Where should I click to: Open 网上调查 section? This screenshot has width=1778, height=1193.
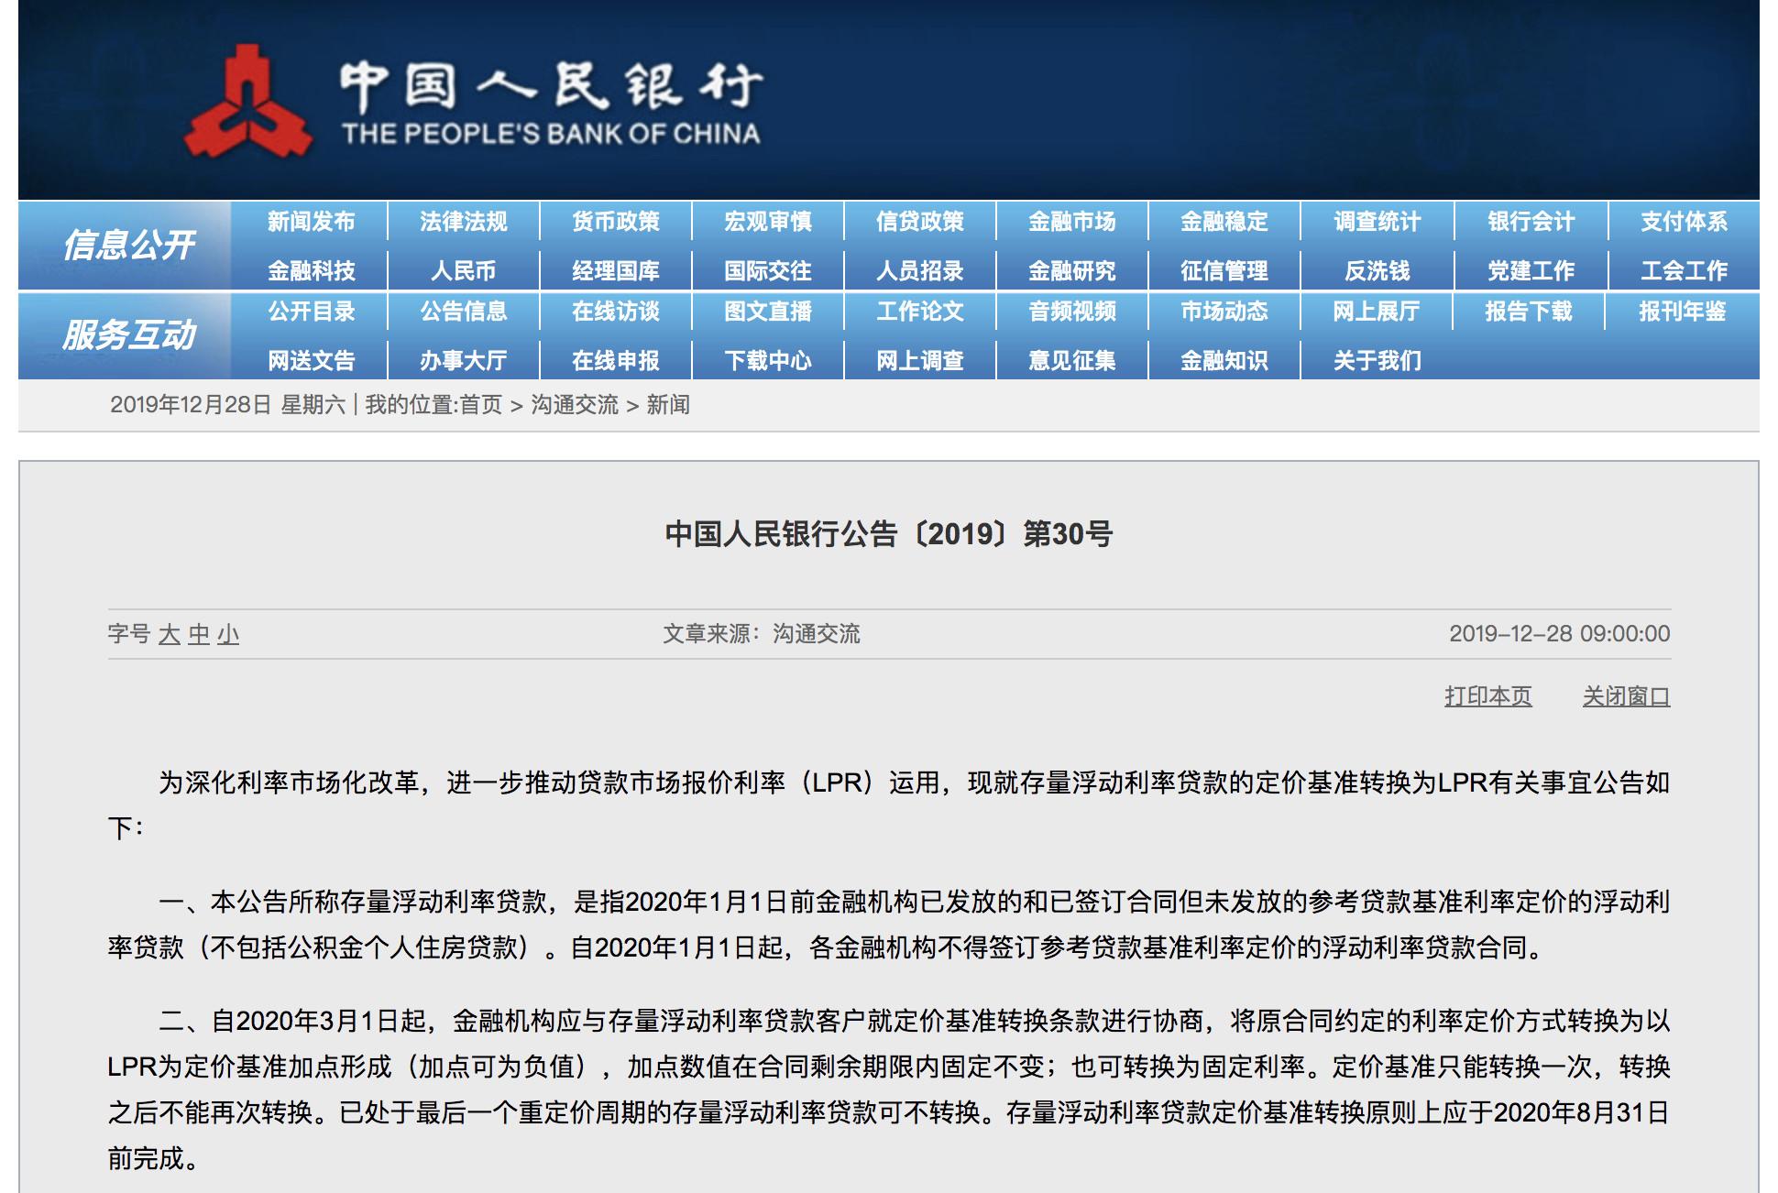(919, 361)
